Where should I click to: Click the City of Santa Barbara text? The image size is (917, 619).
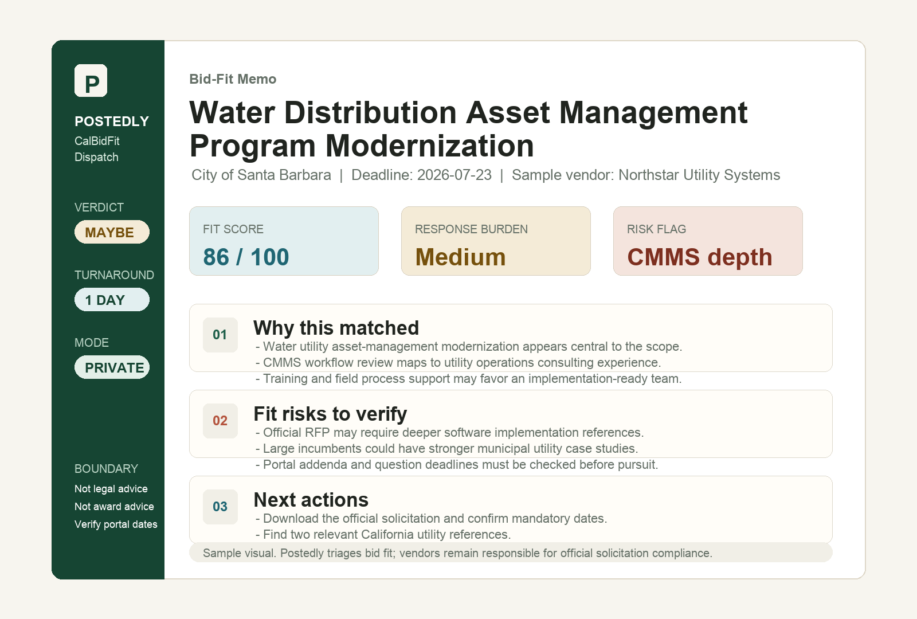point(261,175)
